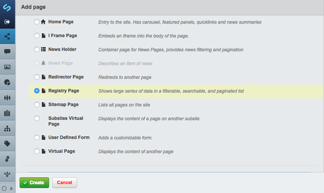Click the Subsites Virtual Page label
Viewport: 324px width, 193px height.
click(66, 121)
